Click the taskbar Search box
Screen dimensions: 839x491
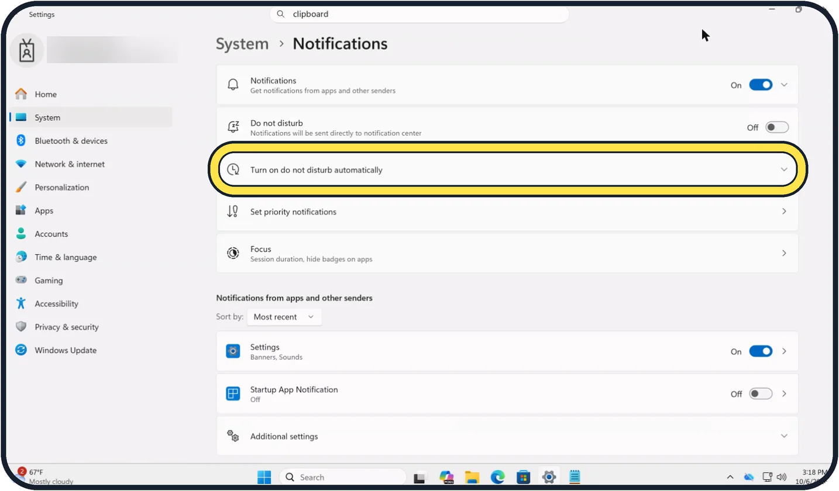coord(343,477)
